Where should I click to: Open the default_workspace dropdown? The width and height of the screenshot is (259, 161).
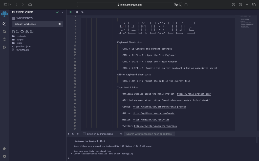tap(38, 24)
